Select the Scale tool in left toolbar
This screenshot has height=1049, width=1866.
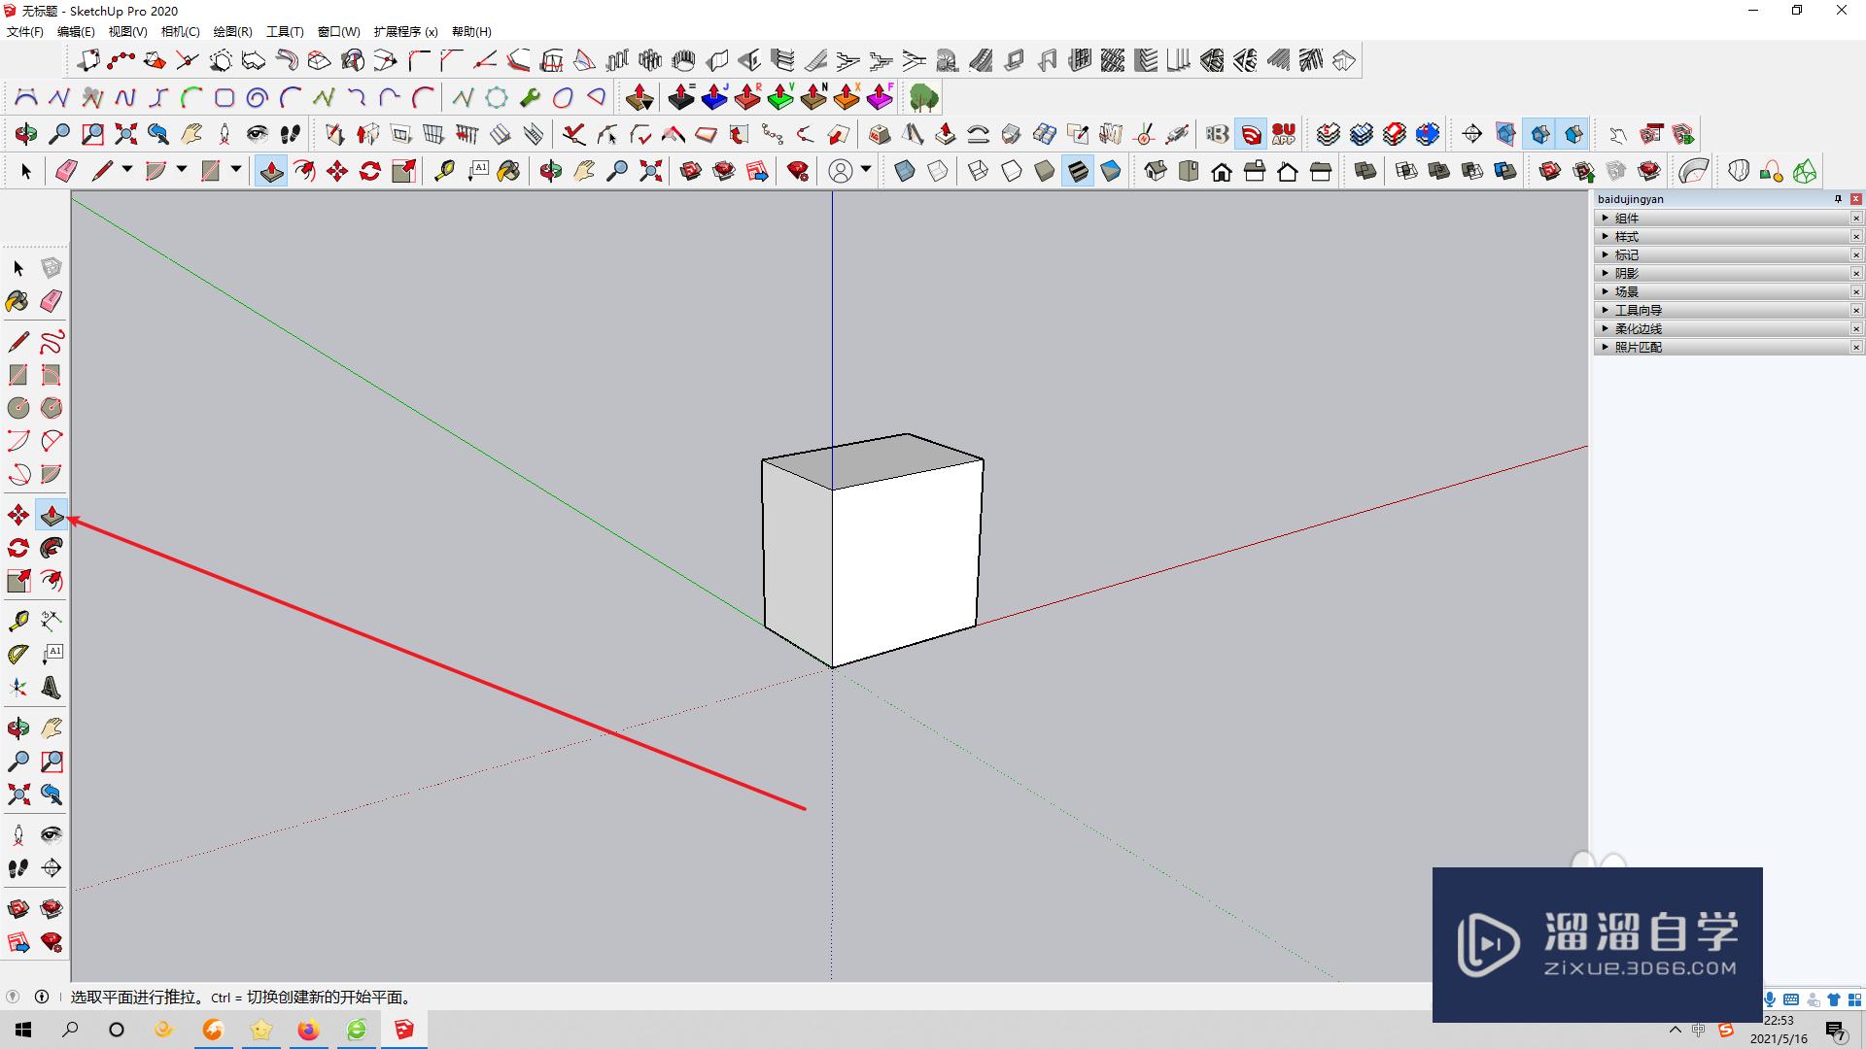tap(18, 581)
